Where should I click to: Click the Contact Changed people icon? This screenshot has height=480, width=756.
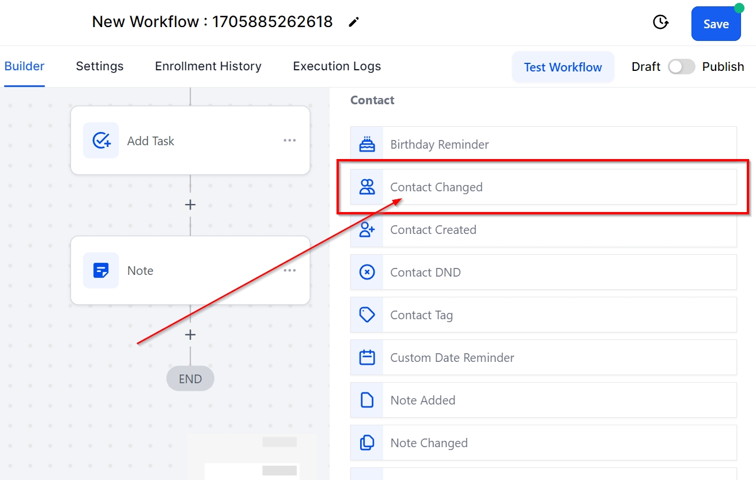coord(367,187)
